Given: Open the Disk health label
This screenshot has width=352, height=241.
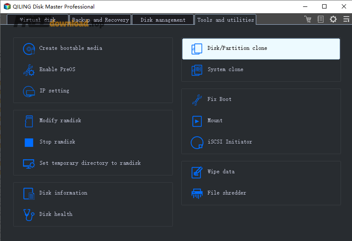Looking at the screenshot, I should coord(56,214).
